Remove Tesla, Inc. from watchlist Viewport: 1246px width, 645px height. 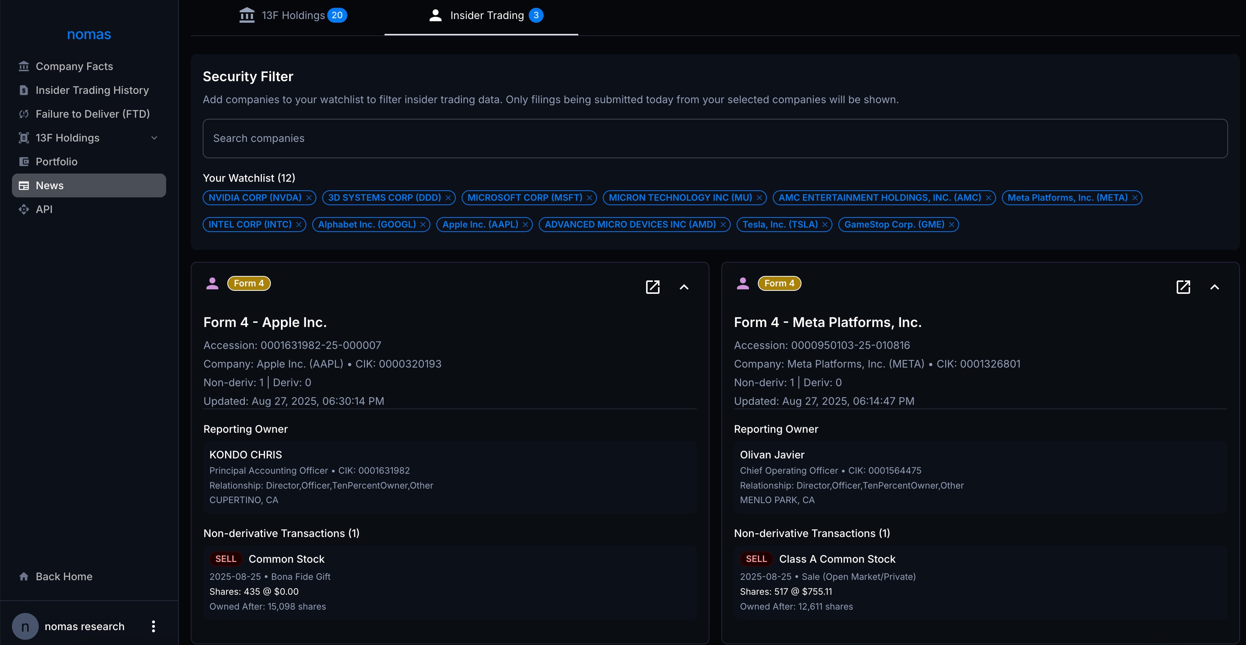tap(825, 225)
